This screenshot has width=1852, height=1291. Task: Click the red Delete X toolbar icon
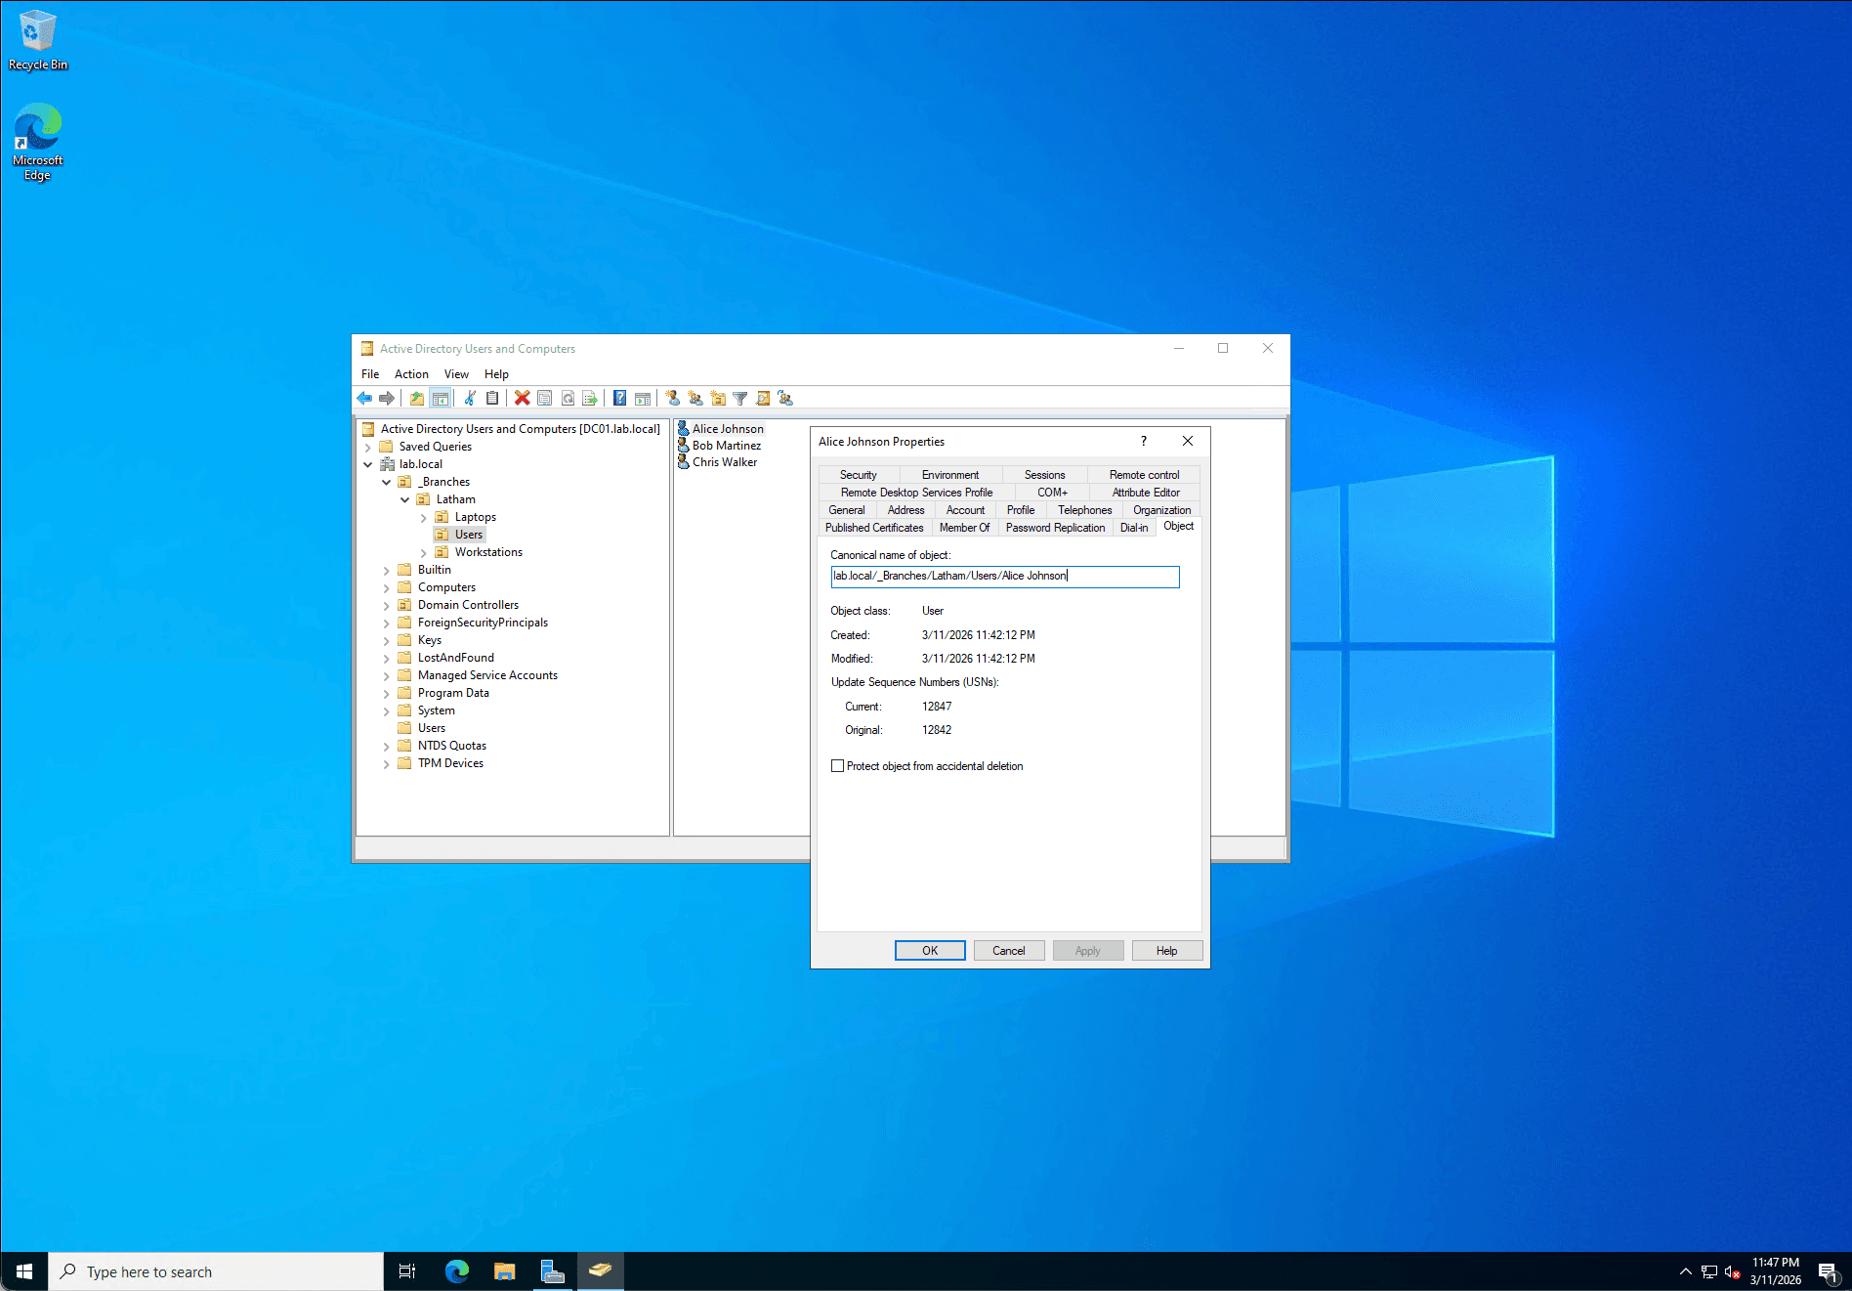coord(522,398)
